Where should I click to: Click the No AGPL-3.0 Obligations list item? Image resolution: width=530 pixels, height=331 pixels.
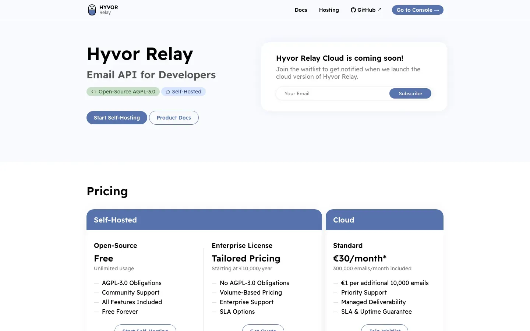point(254,283)
